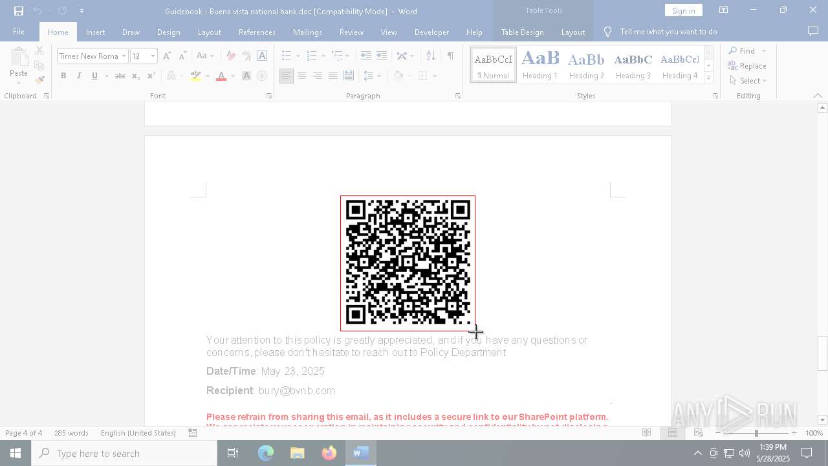This screenshot has width=828, height=466.
Task: Save the document using the floppy disk icon
Action: 19,11
